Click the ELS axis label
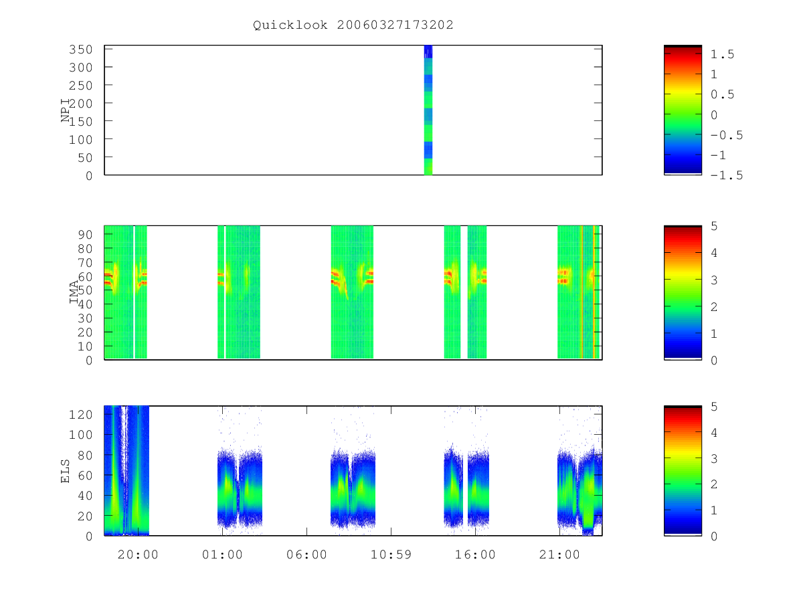The height and width of the screenshot is (602, 803). [x=66, y=470]
